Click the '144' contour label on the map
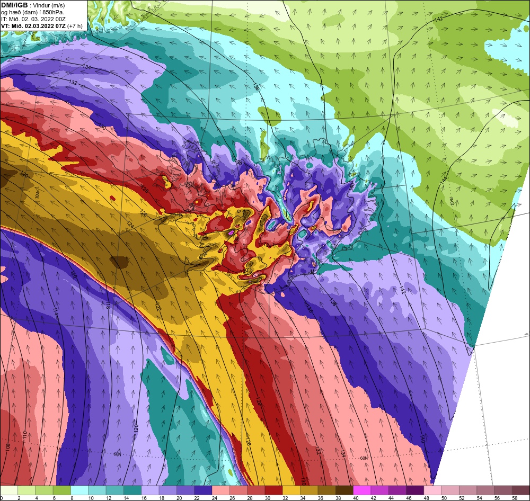530x501 pixels. [443, 181]
